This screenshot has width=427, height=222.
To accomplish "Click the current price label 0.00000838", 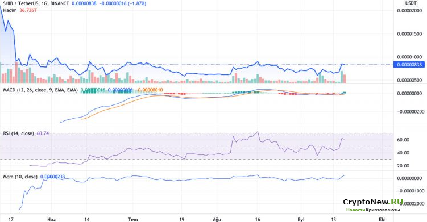I will point(409,65).
